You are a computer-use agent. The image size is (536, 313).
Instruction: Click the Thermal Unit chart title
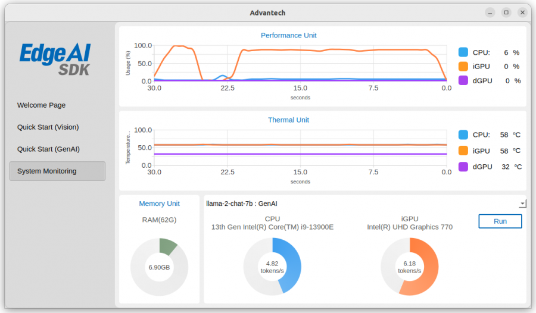click(288, 120)
